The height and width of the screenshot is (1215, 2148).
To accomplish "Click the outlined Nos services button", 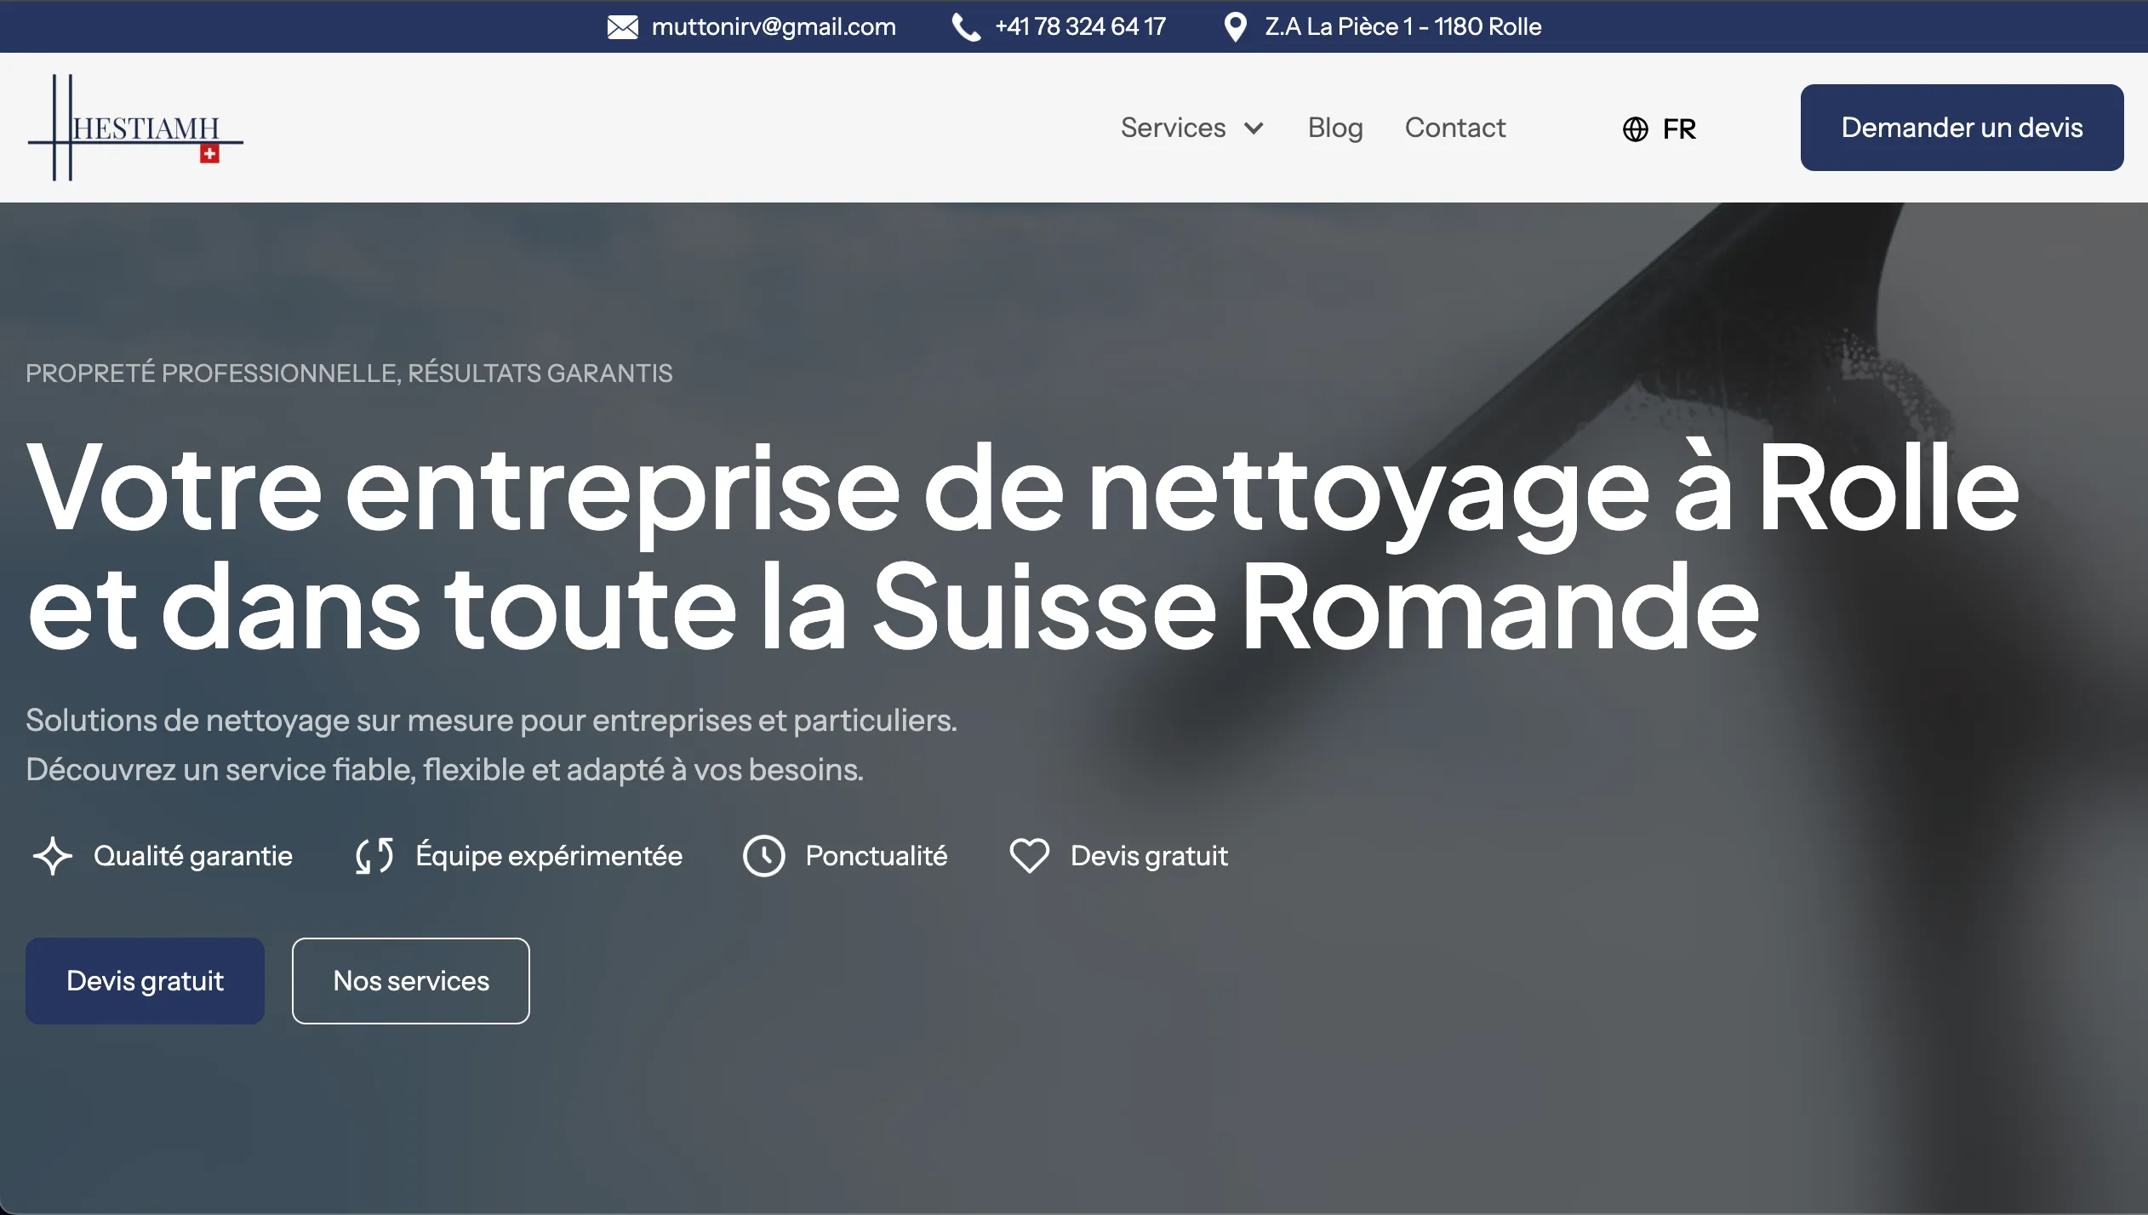I will tap(410, 981).
